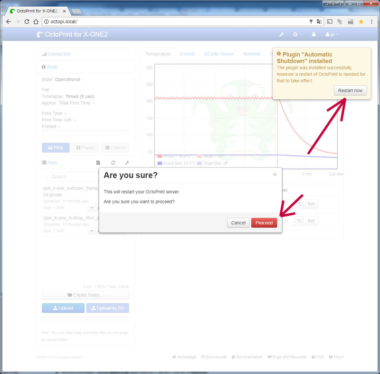Viewport: 380px width, 374px height.
Task: Click the Pause button
Action: coord(85,148)
